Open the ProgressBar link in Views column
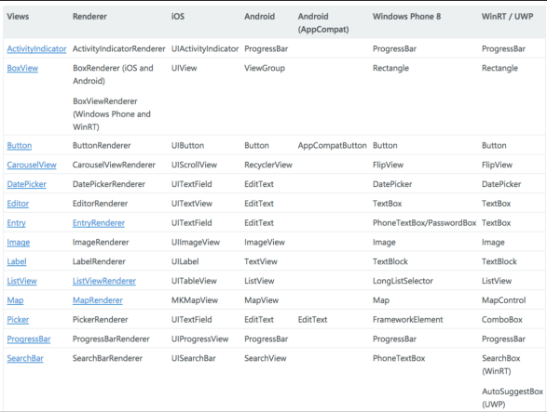This screenshot has height=412, width=547. [x=29, y=339]
